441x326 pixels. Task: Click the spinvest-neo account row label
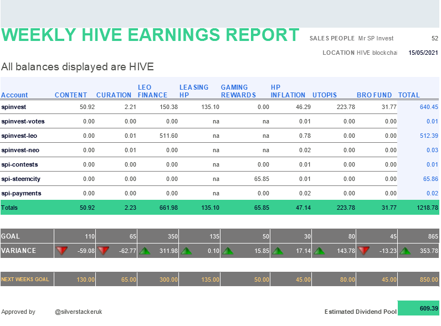click(20, 150)
